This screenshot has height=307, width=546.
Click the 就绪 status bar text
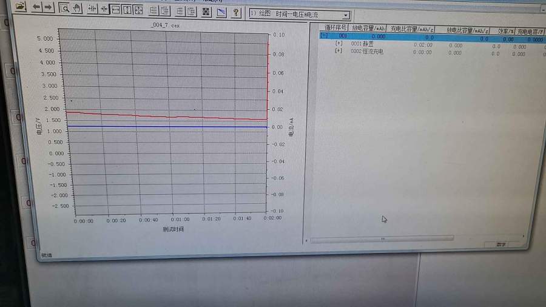[46, 255]
